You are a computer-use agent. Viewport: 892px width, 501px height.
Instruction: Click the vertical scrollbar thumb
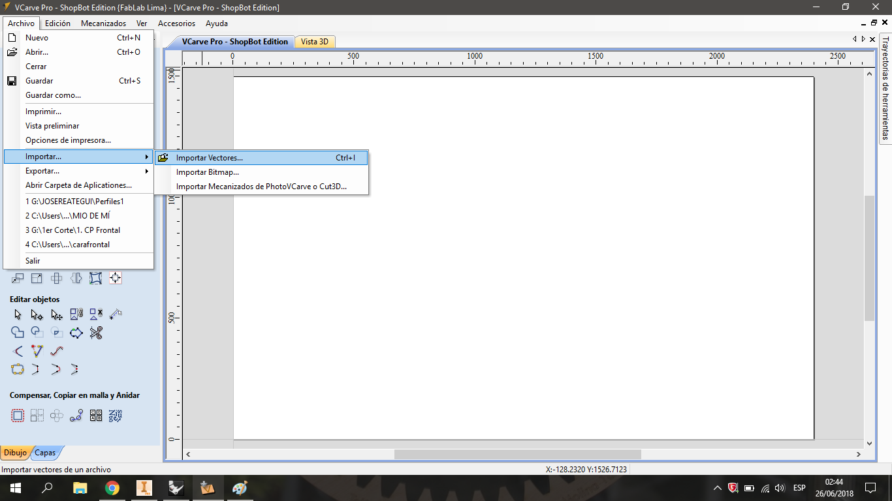[869, 258]
